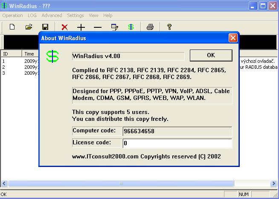
Task: Click the OK status bar text
Action: click(x=3, y=194)
